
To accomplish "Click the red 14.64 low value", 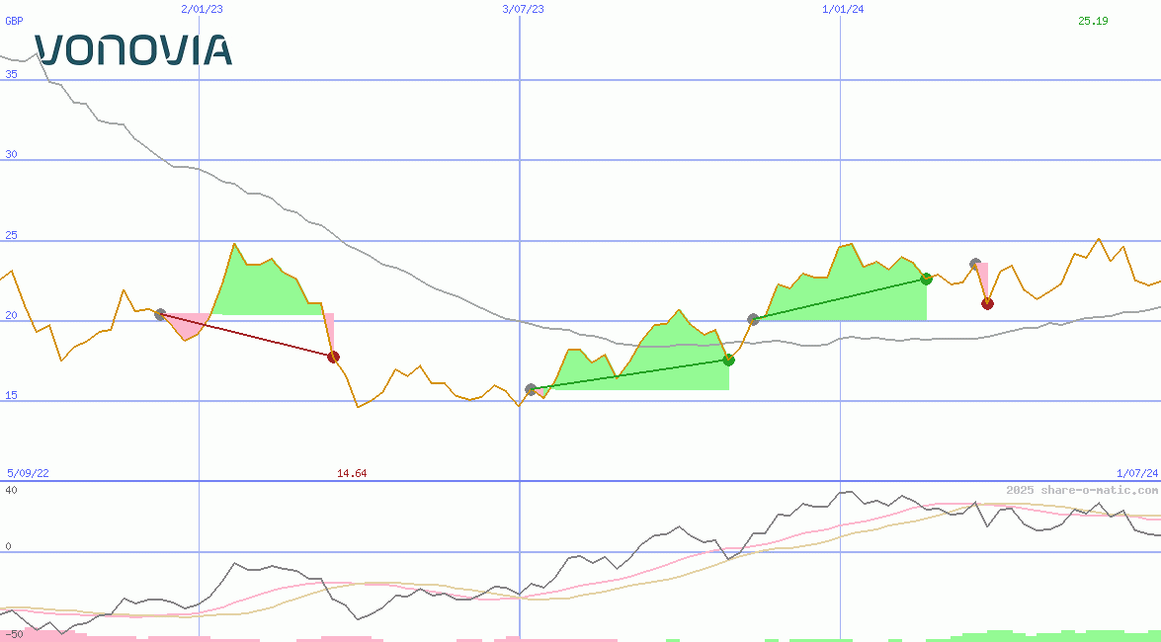I will coord(352,473).
